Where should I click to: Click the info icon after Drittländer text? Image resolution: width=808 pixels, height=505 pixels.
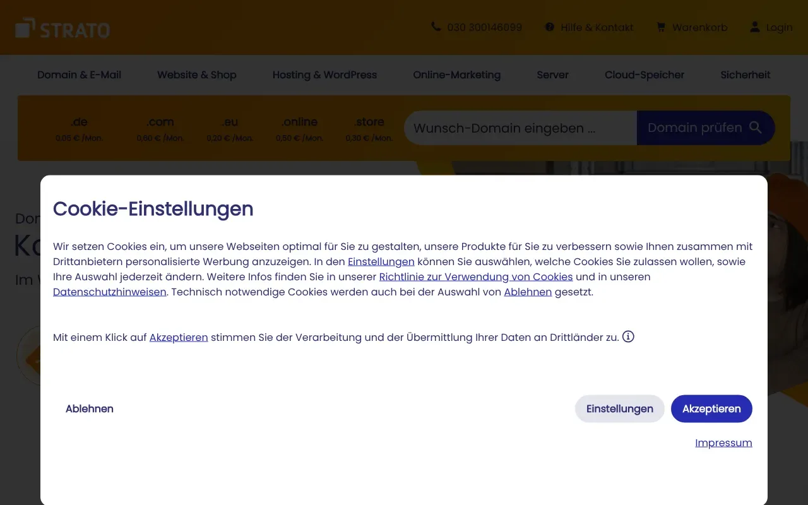coord(628,336)
